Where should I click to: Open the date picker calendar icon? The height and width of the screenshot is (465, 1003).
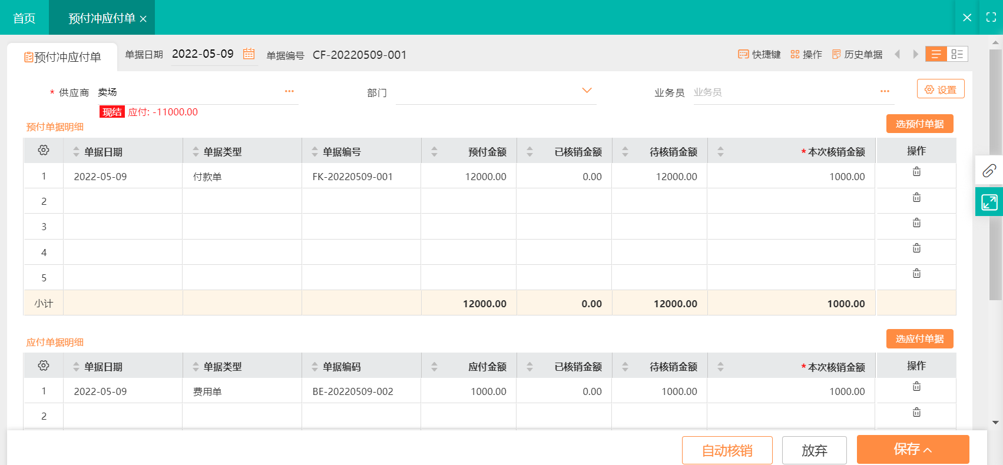249,54
